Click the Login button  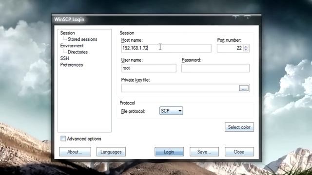pos(169,152)
